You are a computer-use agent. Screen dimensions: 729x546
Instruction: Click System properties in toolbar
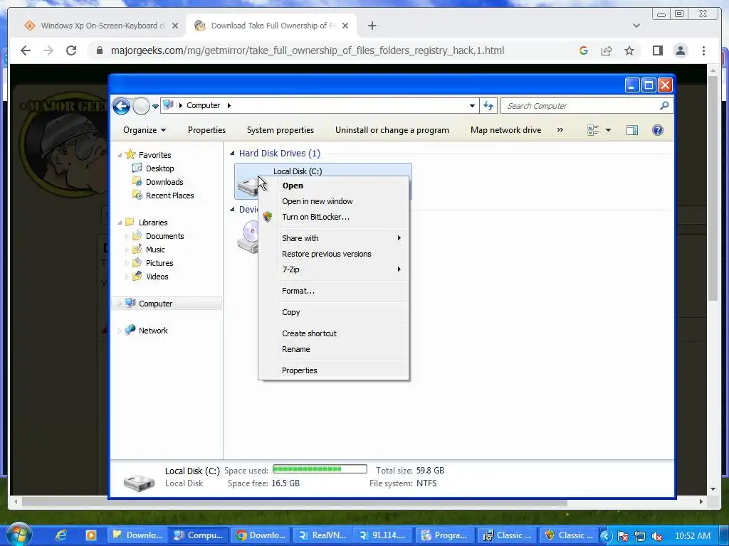(x=280, y=130)
